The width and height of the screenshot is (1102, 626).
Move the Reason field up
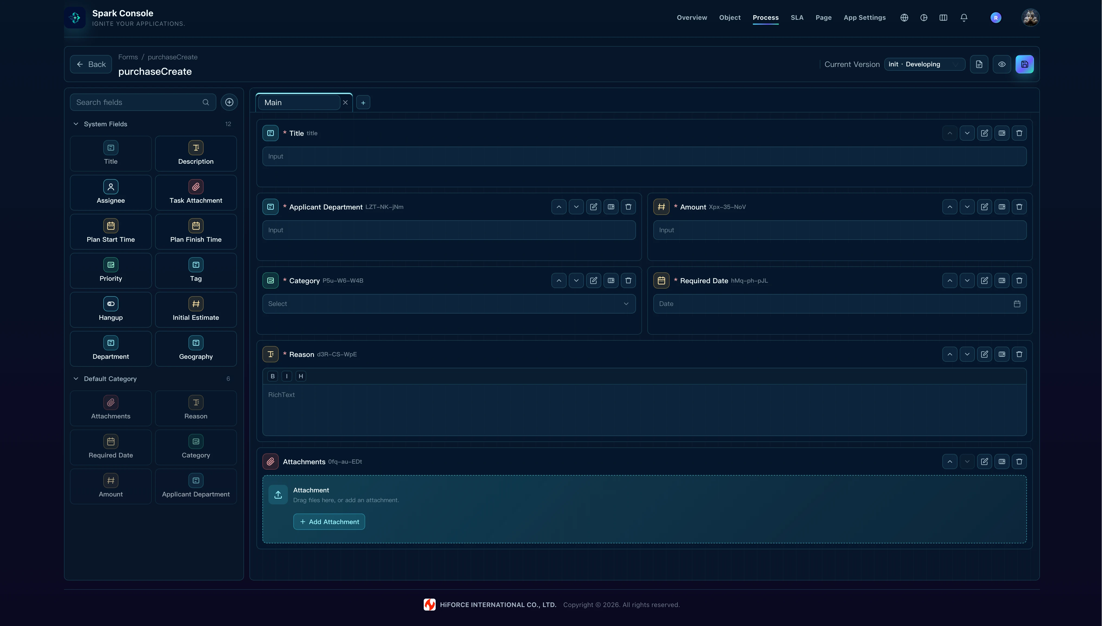[x=949, y=354]
